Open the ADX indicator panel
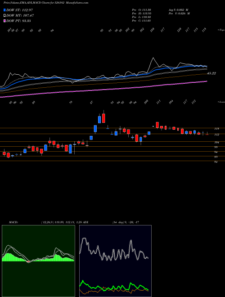This screenshot has width=225, height=297. [x=115, y=261]
